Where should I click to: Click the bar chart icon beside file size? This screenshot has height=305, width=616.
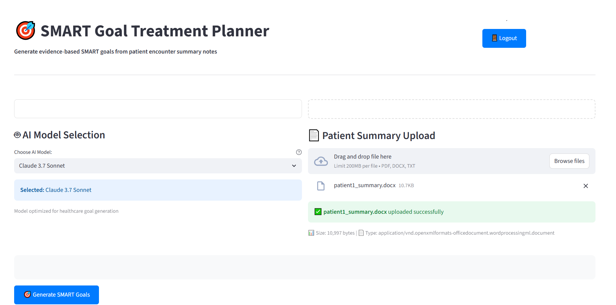[x=311, y=233]
